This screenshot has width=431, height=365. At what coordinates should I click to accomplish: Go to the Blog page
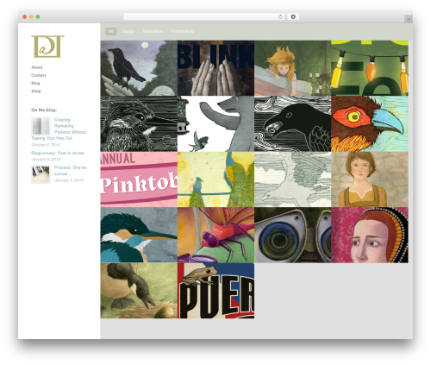point(35,83)
